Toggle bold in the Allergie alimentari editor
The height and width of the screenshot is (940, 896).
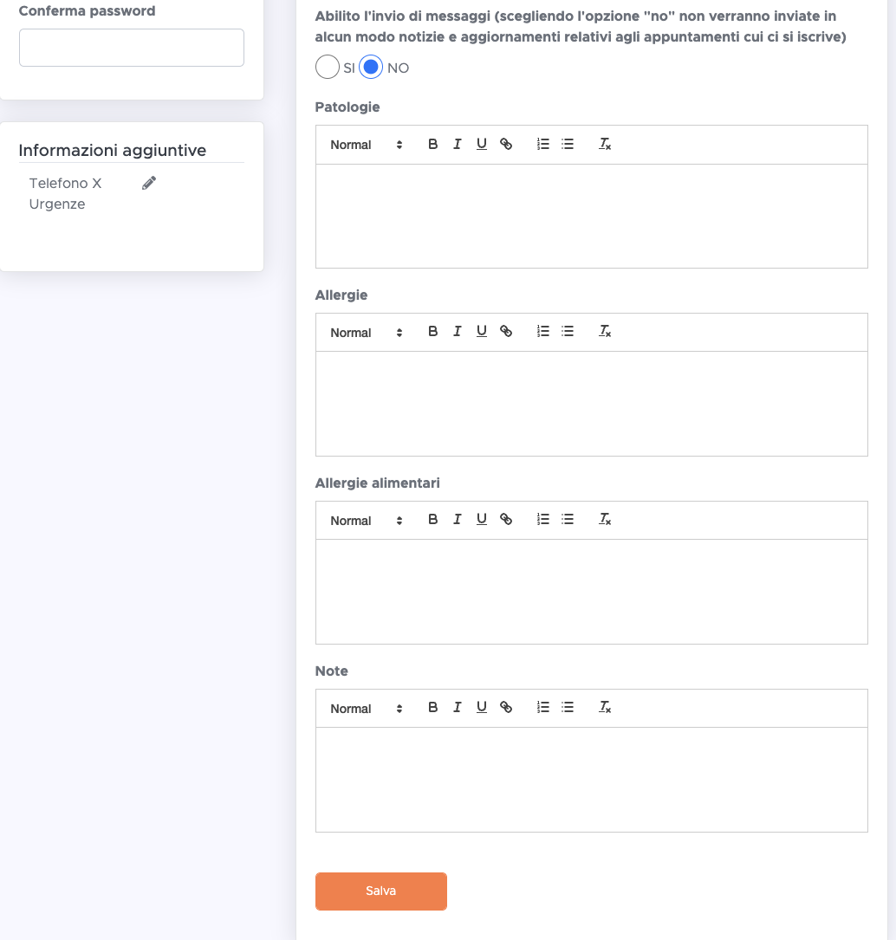click(x=432, y=519)
